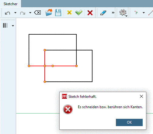Select the left endpoint of red horizontal line

(29, 66)
